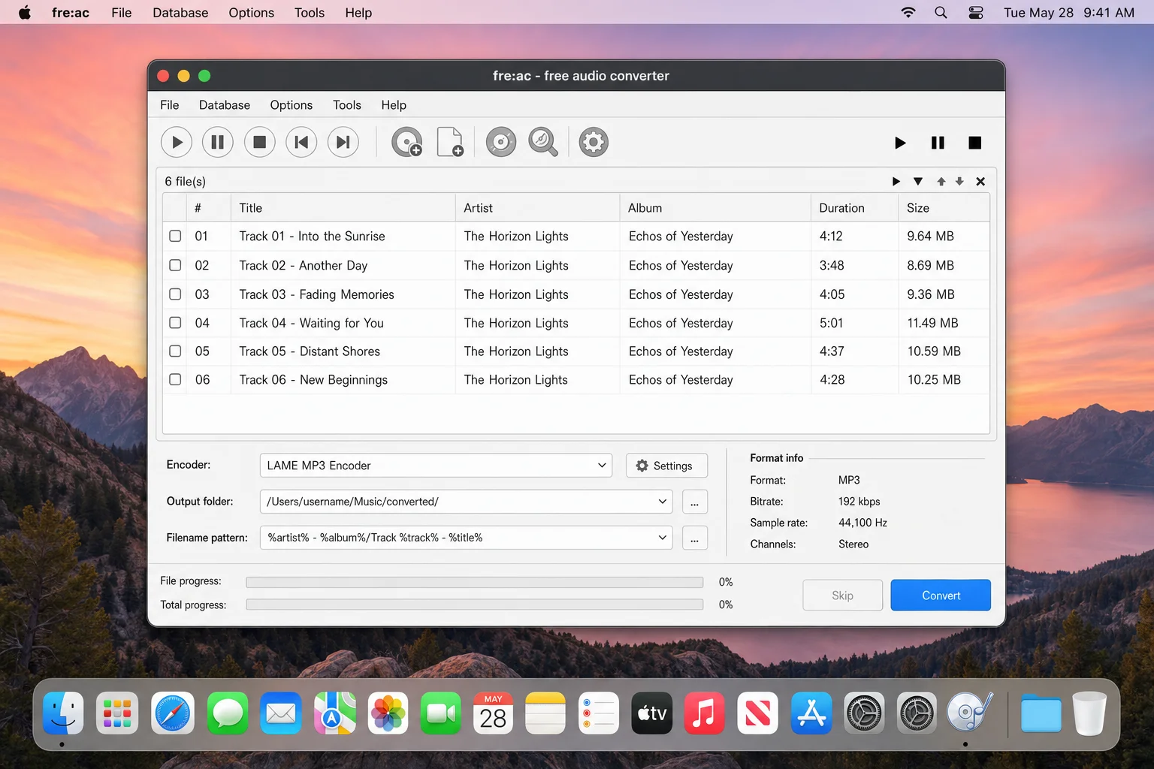Screen dimensions: 1154x769
Task: Move selected track down in joblist
Action: pos(959,182)
